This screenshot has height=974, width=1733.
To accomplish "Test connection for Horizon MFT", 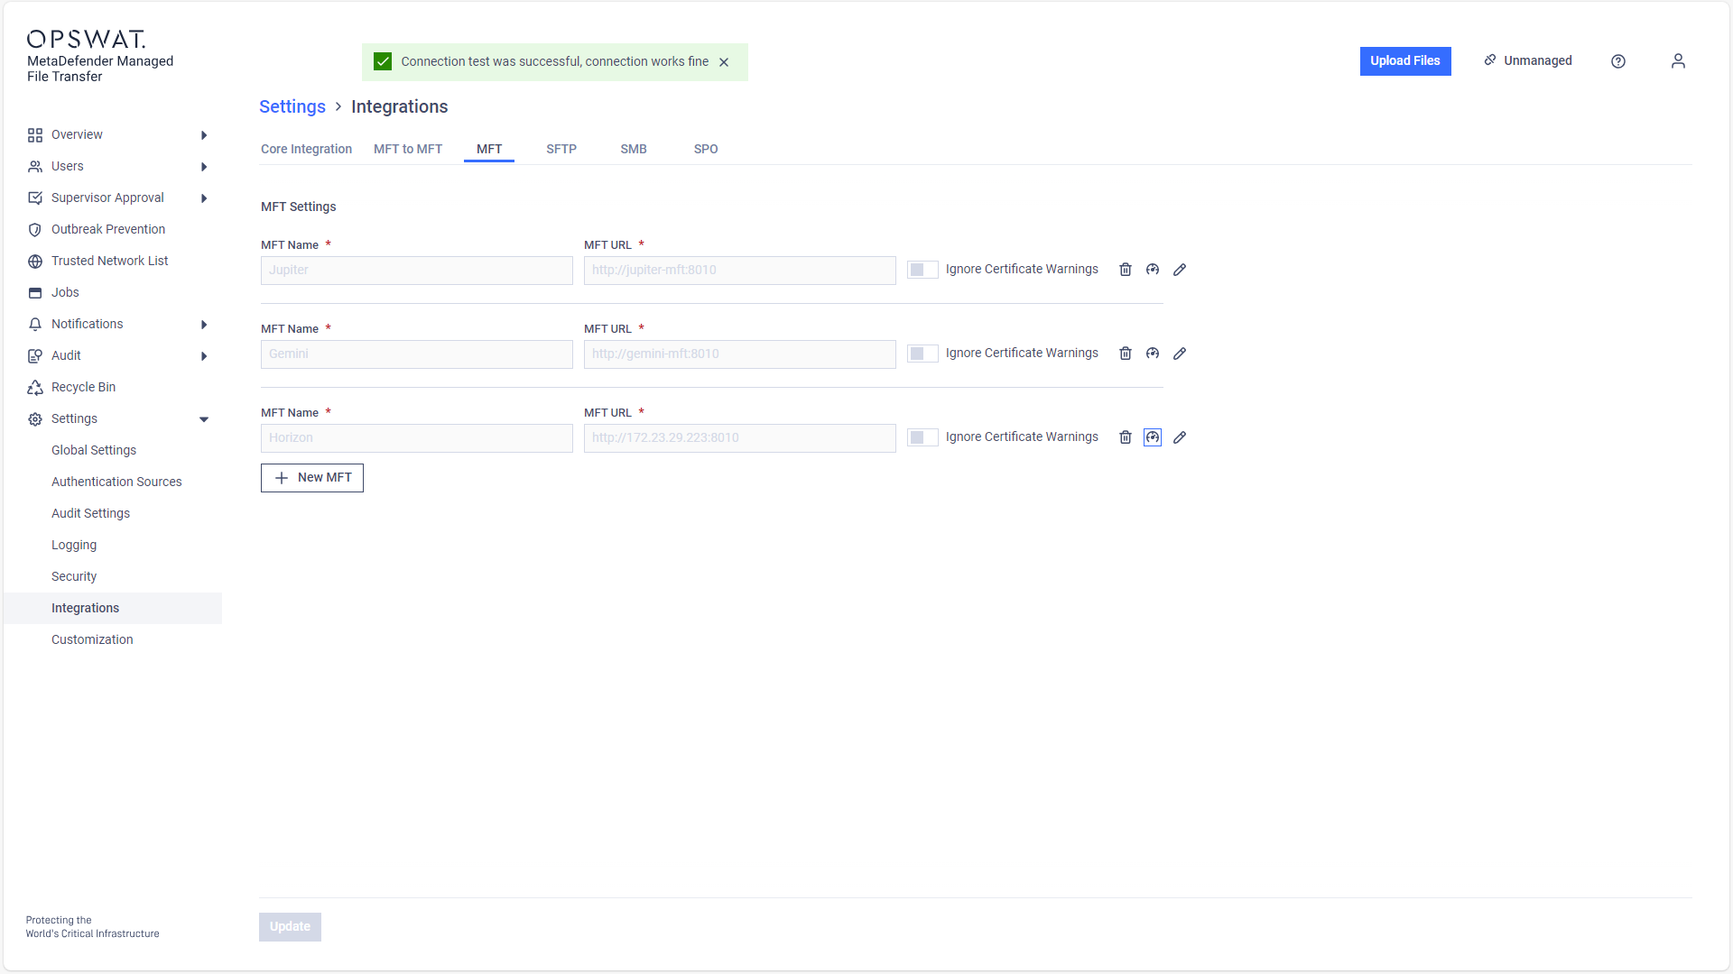I will pyautogui.click(x=1153, y=437).
